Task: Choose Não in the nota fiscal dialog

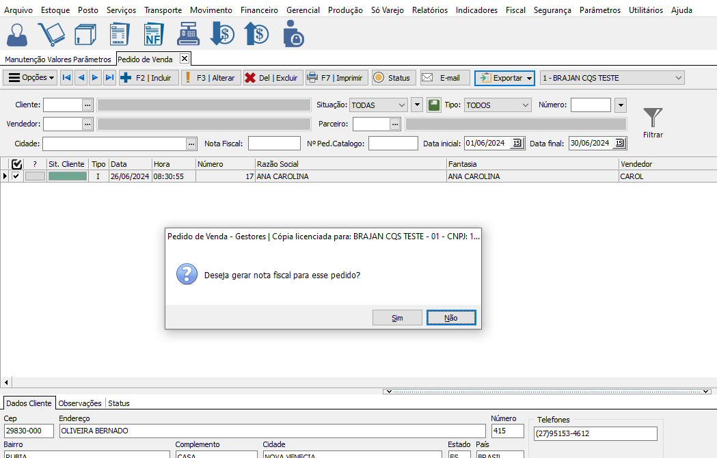Action: (450, 318)
